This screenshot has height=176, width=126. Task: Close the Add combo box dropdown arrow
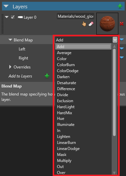(115, 40)
